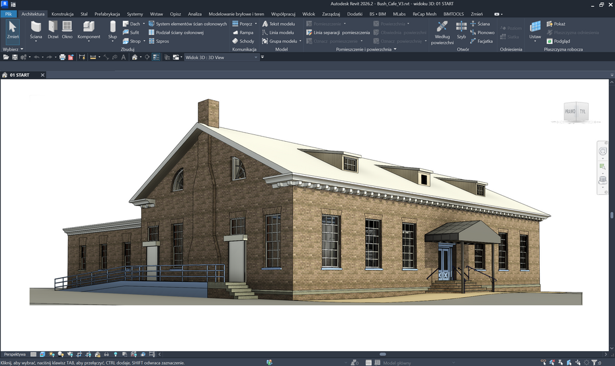Click the Podział ściany osłonowej button
The height and width of the screenshot is (366, 615).
coord(176,32)
